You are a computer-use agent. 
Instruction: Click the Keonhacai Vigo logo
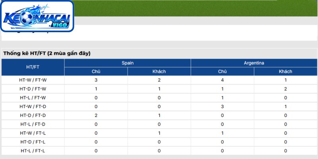click(x=37, y=16)
